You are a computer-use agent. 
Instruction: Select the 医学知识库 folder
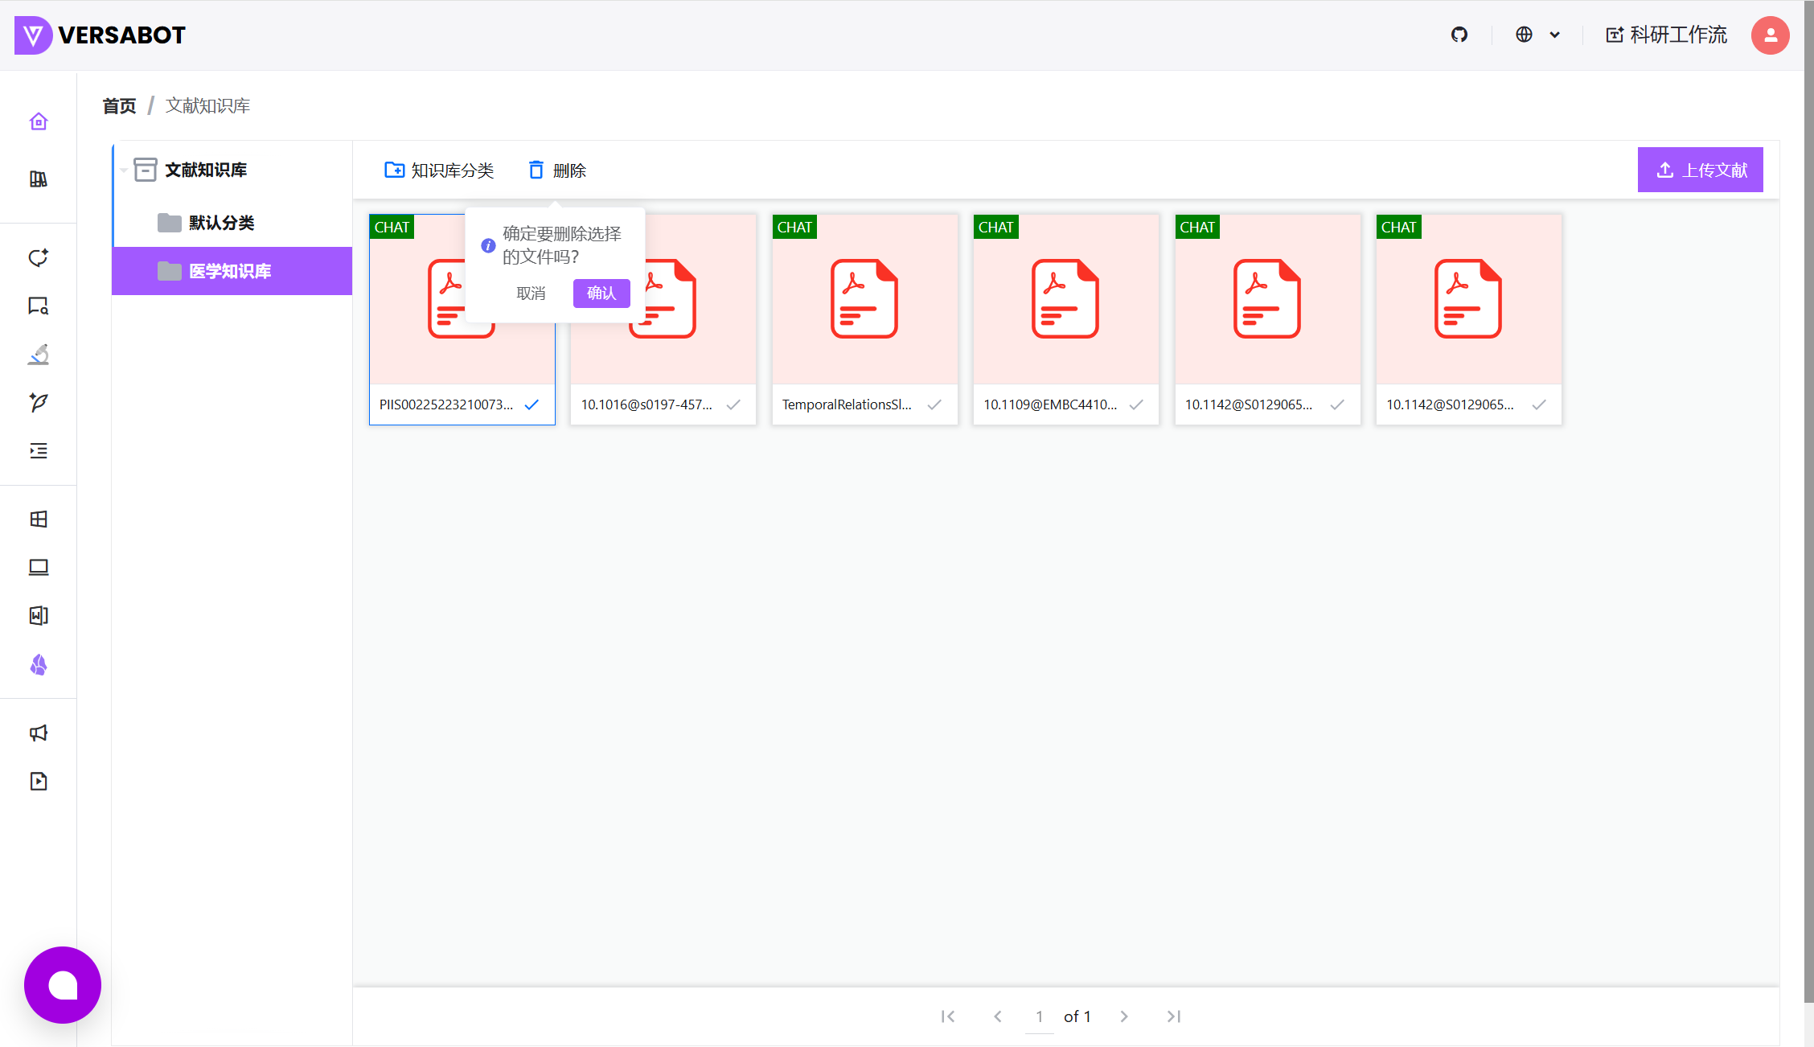point(229,271)
